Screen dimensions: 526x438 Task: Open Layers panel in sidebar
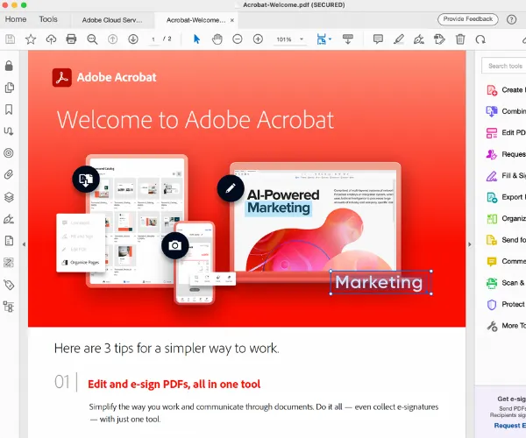[9, 197]
